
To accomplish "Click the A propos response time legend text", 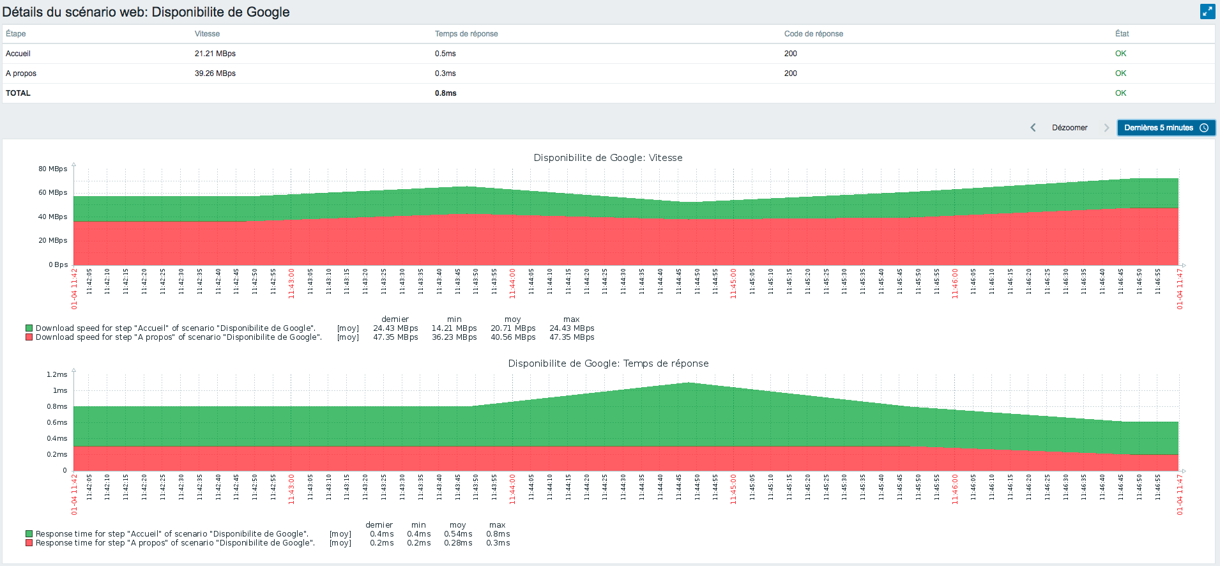I will pyautogui.click(x=175, y=543).
